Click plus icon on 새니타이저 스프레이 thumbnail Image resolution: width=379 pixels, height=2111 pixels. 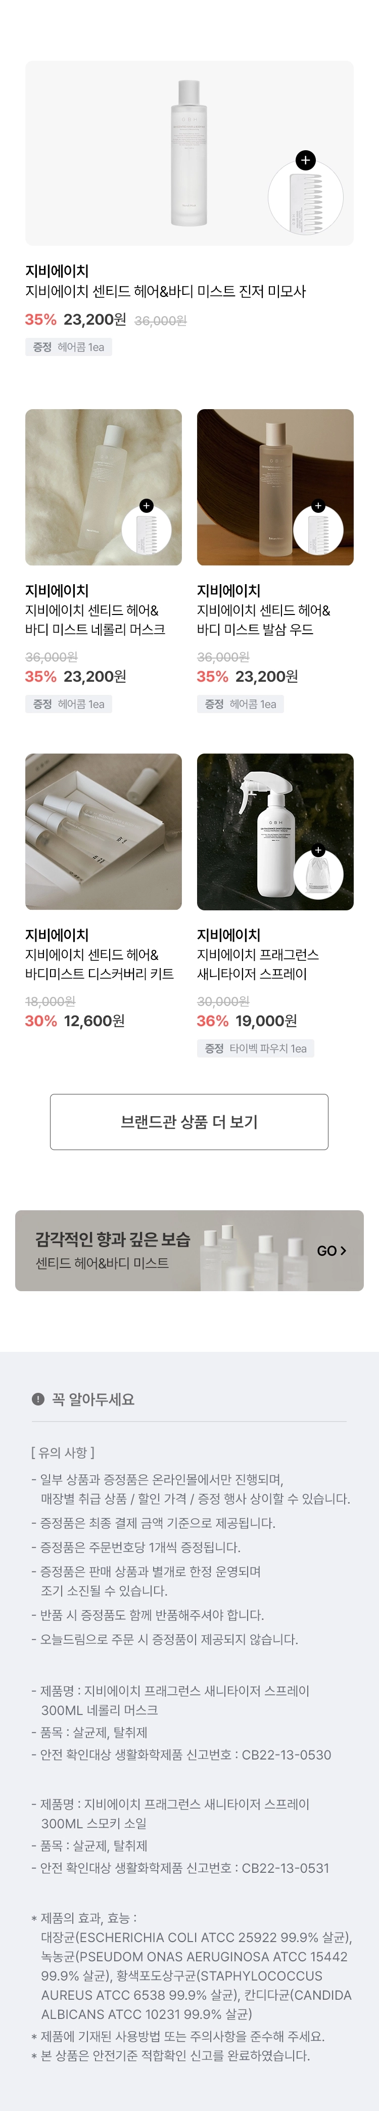[318, 850]
